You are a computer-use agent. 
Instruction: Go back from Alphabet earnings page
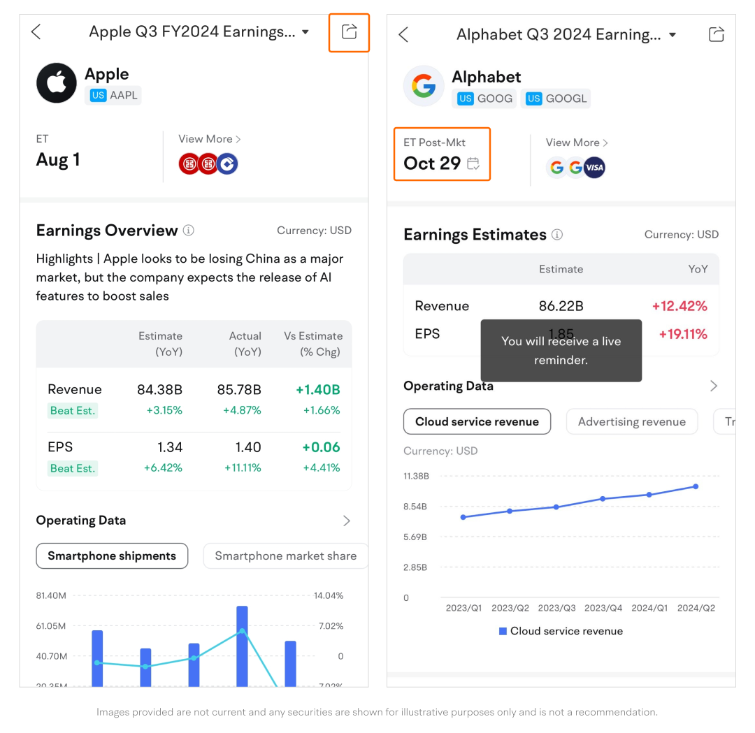(403, 34)
